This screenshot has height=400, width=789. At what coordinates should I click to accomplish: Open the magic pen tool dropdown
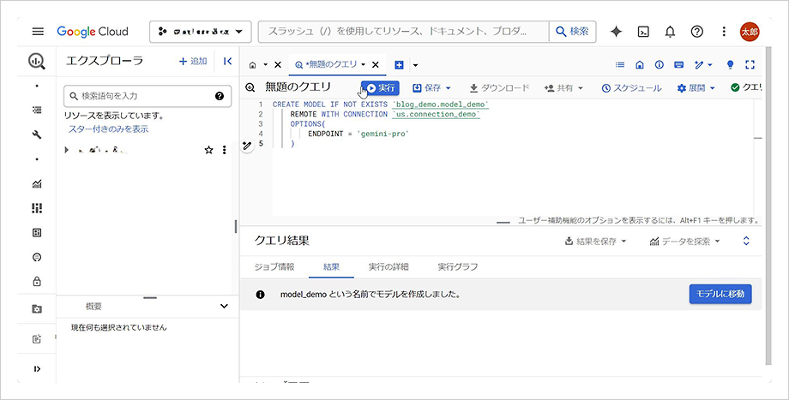tap(703, 65)
